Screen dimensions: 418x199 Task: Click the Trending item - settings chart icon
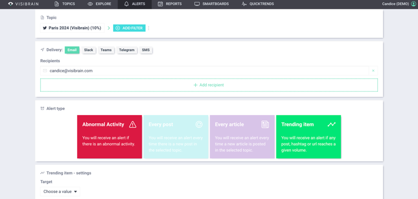[x=42, y=173]
